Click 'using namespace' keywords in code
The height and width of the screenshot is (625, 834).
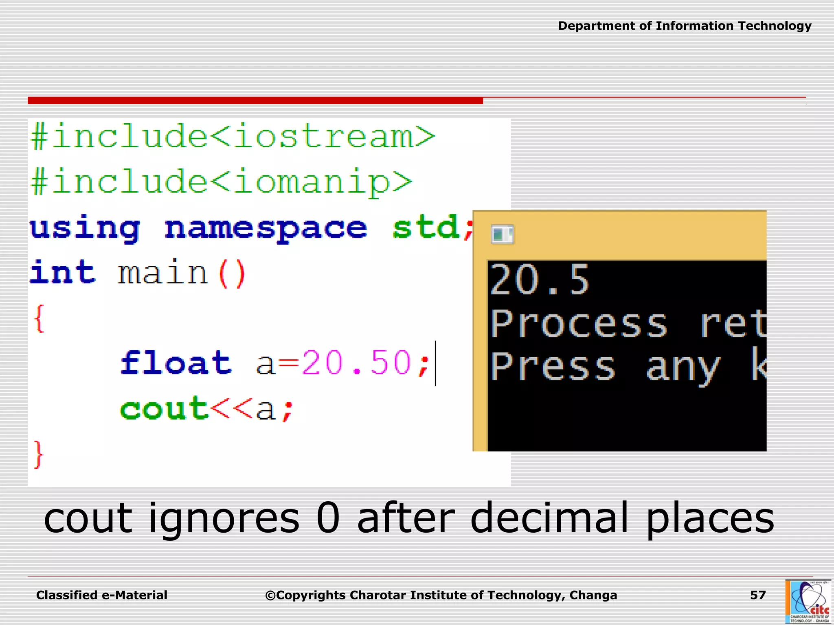point(198,228)
